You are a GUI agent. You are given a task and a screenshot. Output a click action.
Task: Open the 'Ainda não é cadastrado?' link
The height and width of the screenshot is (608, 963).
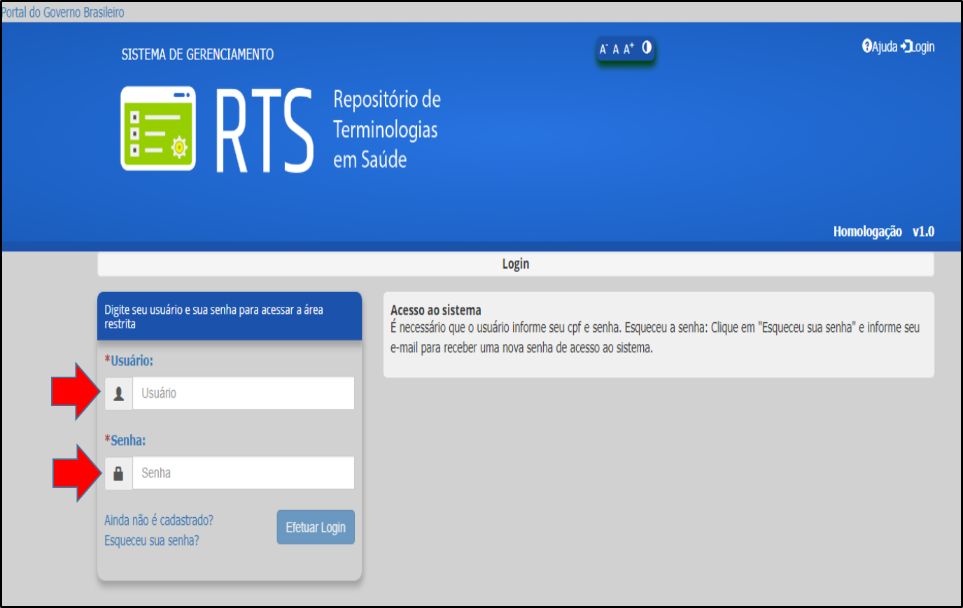click(159, 521)
